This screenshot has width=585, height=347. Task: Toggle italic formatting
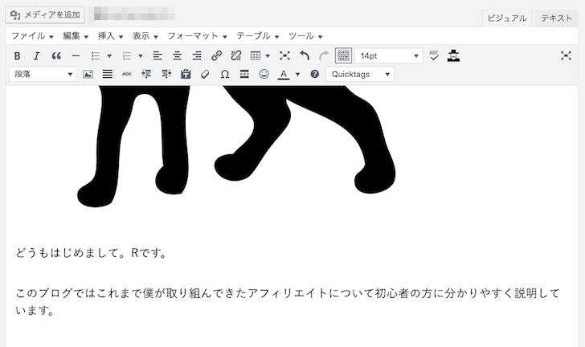37,55
